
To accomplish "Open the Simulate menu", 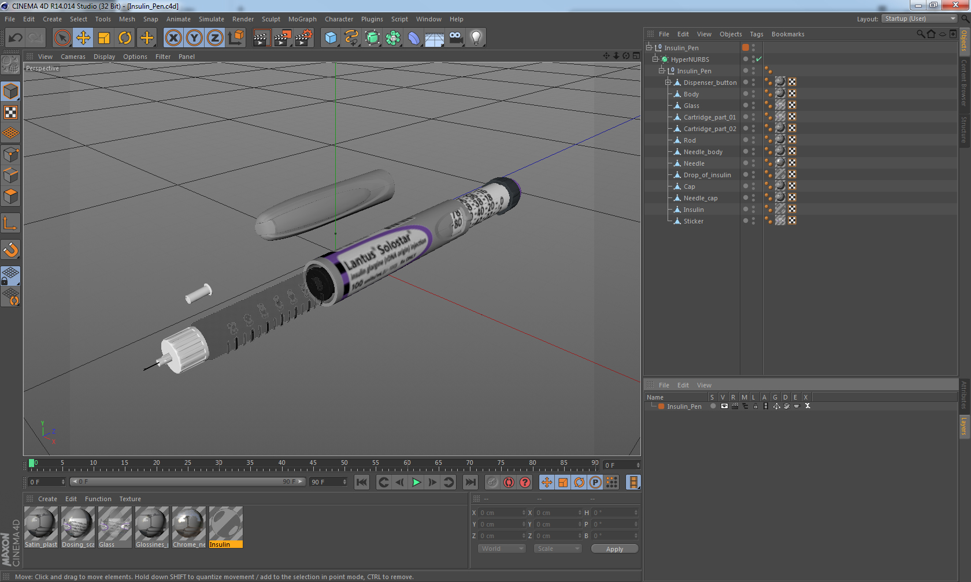I will point(212,19).
